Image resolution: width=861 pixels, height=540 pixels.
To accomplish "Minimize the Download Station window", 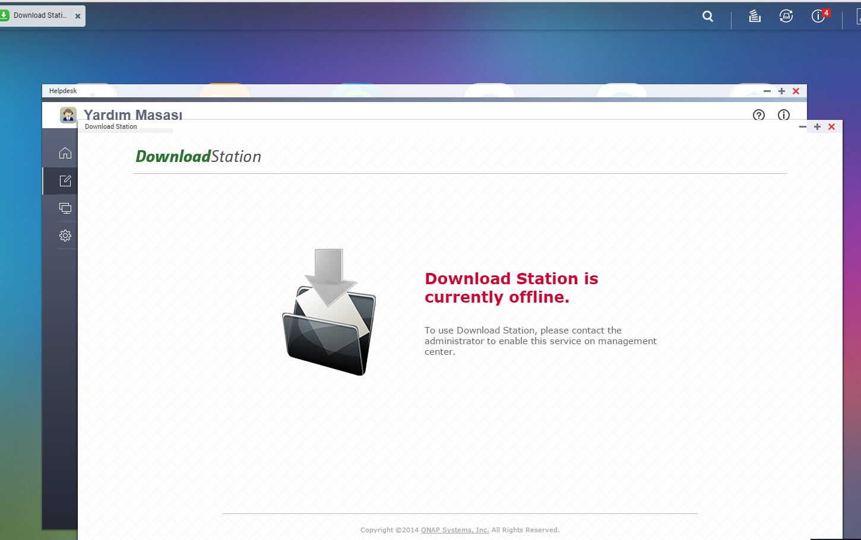I will click(x=803, y=127).
